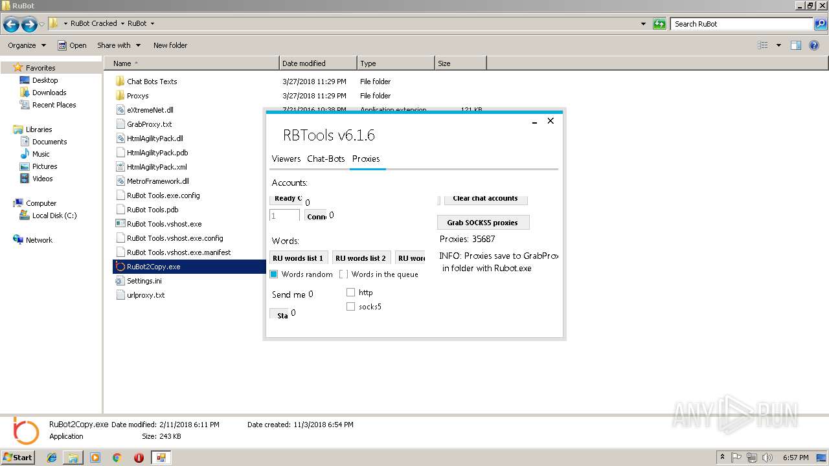Select HtmlAgilityPack.dll file icon
Image resolution: width=829 pixels, height=466 pixels.
(x=120, y=139)
